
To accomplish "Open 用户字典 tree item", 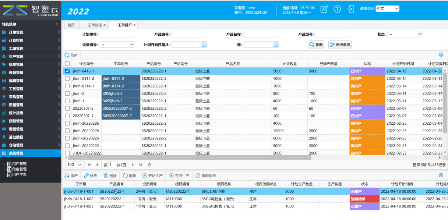I will click(x=19, y=174).
